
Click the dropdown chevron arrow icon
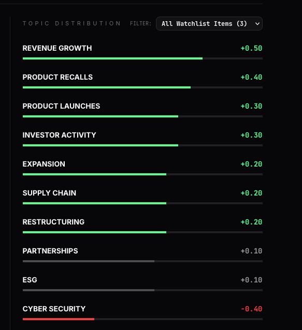(257, 24)
